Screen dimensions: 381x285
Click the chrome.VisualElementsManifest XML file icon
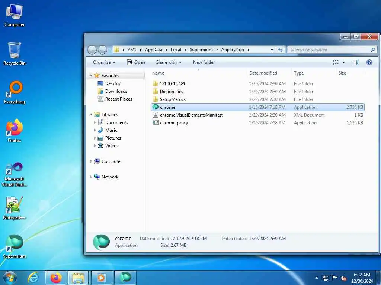pyautogui.click(x=155, y=115)
